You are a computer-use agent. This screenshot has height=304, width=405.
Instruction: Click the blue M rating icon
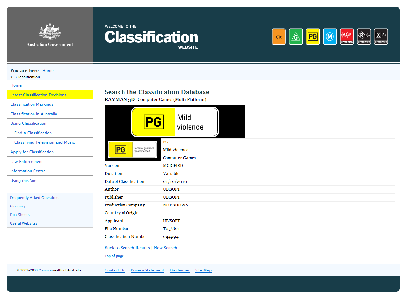[x=330, y=36]
